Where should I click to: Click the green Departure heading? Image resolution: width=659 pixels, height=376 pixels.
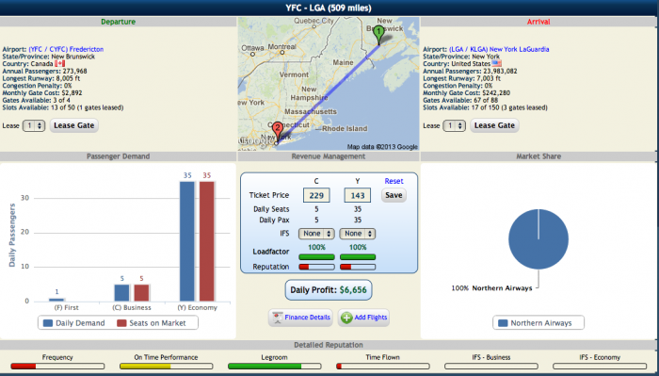click(x=118, y=22)
